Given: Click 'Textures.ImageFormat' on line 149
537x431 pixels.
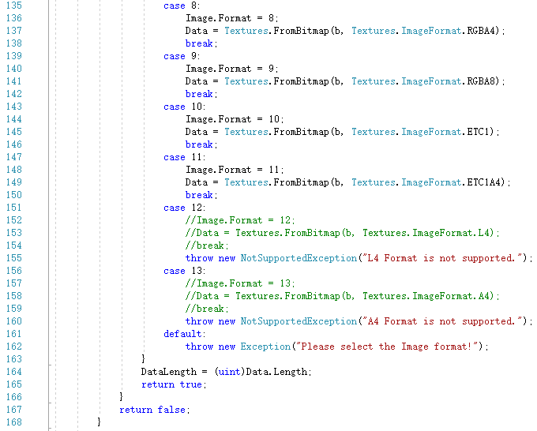Looking at the screenshot, I should [407, 182].
